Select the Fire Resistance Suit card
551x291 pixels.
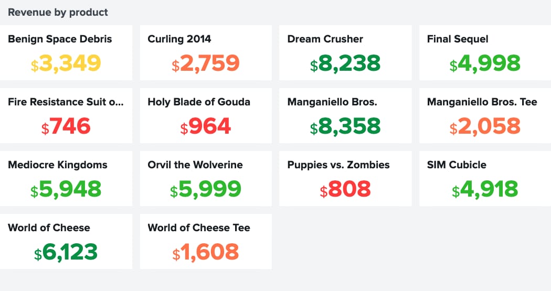point(66,115)
